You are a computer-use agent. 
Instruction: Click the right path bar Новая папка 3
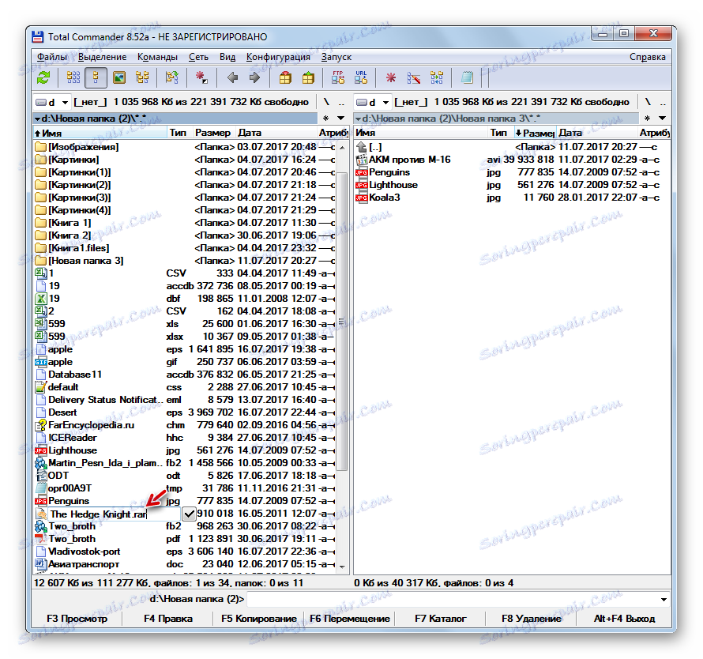click(496, 119)
